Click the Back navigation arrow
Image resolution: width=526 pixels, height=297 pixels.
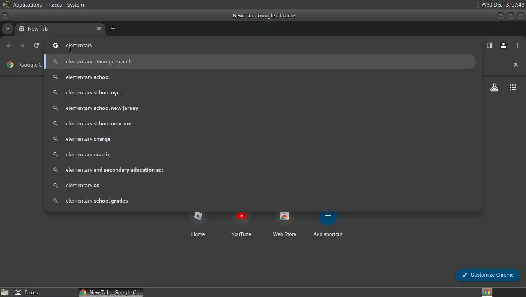click(9, 45)
